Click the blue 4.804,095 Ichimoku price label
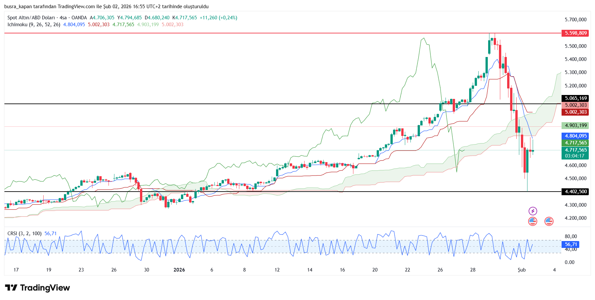The image size is (595, 300). (575, 136)
